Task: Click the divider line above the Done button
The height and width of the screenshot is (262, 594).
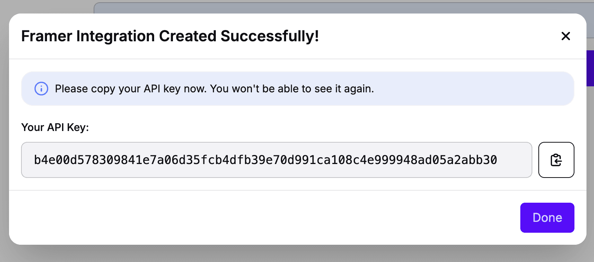Action: tap(297, 190)
